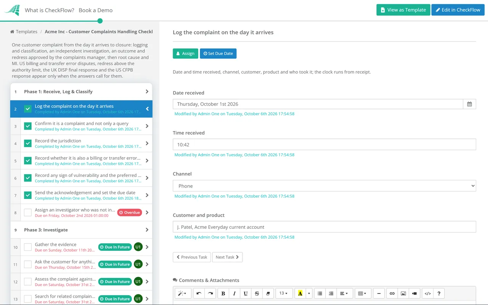The width and height of the screenshot is (488, 305).
Task: Expand Phase 1: Receive, Log & Classify
Action: click(x=81, y=91)
